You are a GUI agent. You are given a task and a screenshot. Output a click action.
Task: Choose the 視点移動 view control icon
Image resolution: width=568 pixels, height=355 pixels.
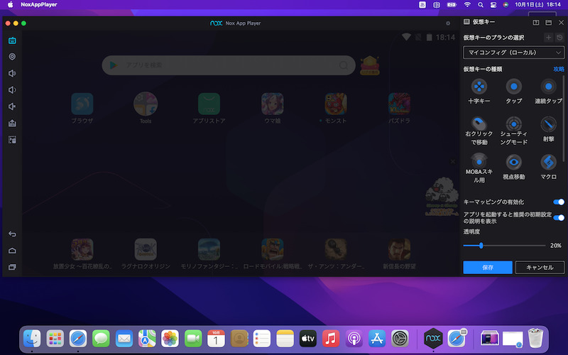pos(513,161)
